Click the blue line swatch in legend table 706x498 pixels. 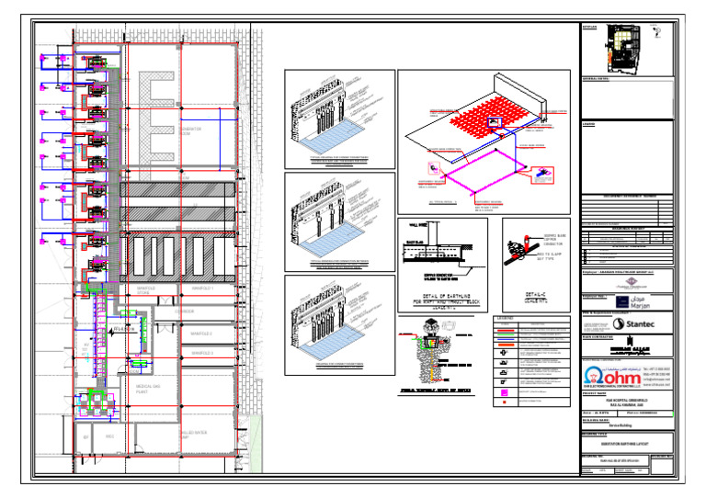[505, 340]
